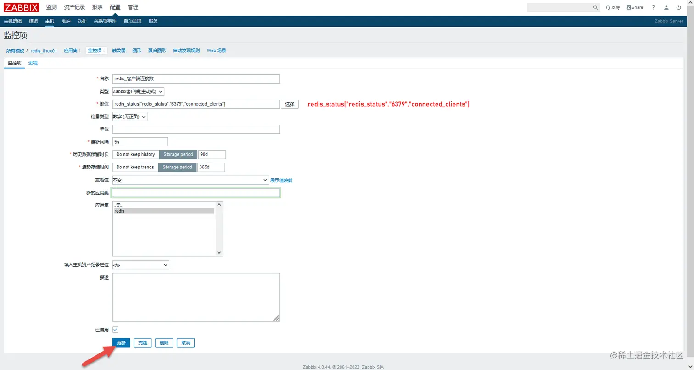Open the 管理 top menu
The image size is (694, 370).
pyautogui.click(x=133, y=7)
